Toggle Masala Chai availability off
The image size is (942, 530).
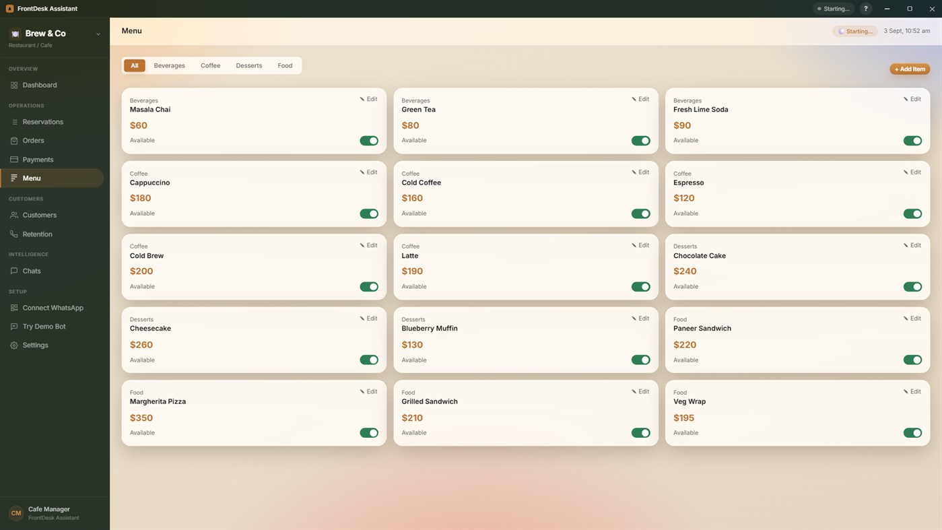point(369,141)
